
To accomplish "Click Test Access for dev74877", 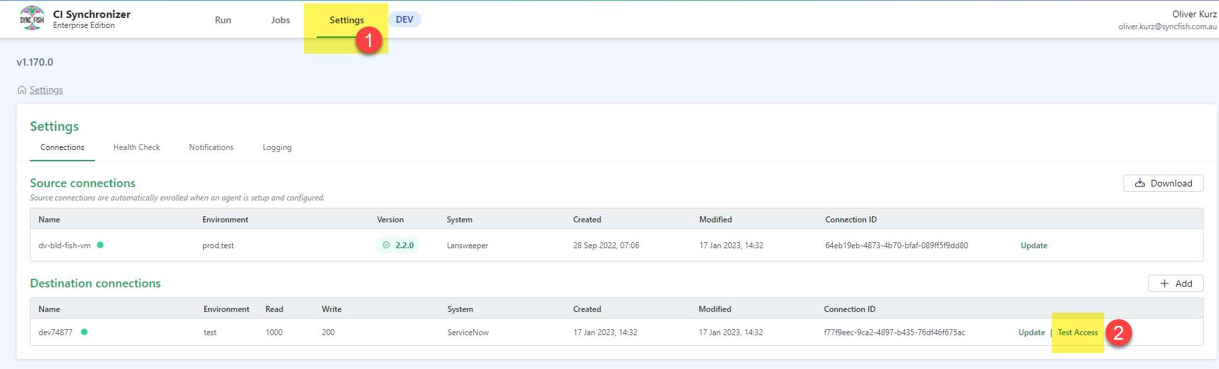I will click(x=1078, y=332).
